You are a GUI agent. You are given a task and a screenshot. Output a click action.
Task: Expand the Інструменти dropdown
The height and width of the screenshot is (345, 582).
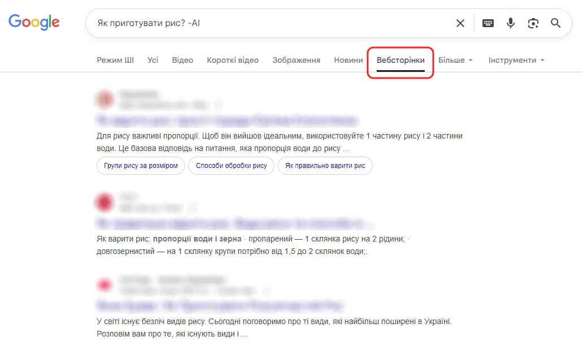click(516, 60)
